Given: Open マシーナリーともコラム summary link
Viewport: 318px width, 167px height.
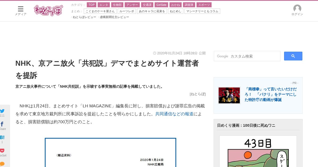Looking at the screenshot, I should click(x=202, y=11).
